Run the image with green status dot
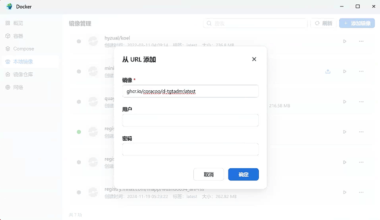 coord(344,132)
